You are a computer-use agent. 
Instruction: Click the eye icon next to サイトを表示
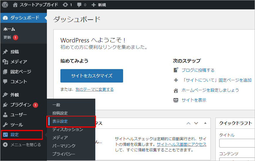(176, 100)
